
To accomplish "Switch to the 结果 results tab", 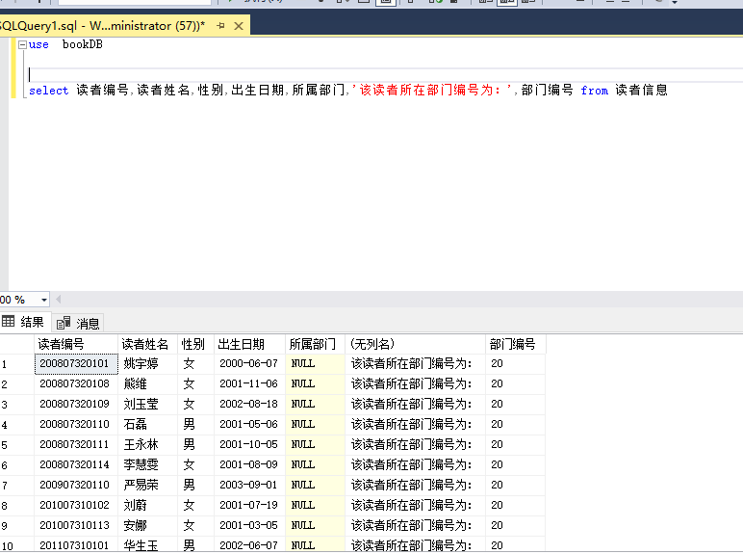I will (24, 323).
